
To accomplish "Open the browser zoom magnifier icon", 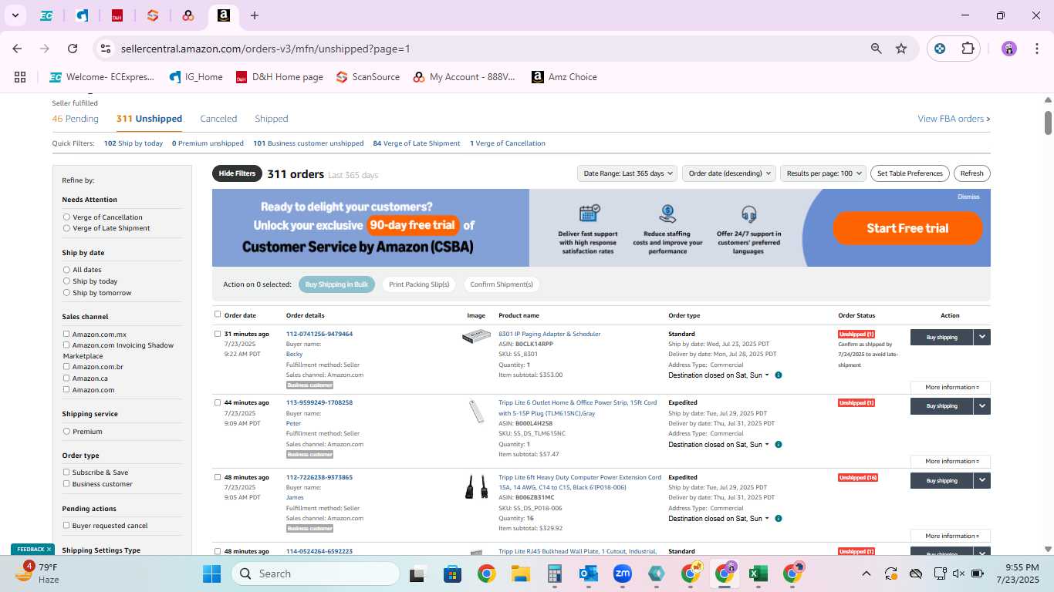I will pyautogui.click(x=876, y=49).
